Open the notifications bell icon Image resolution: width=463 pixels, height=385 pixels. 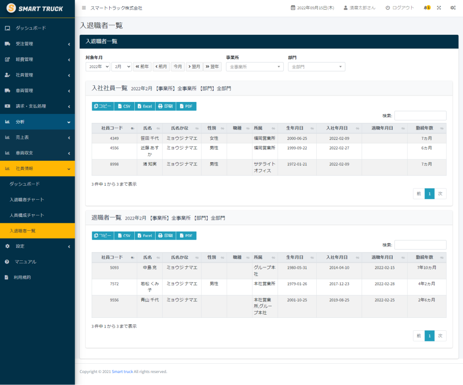(426, 8)
